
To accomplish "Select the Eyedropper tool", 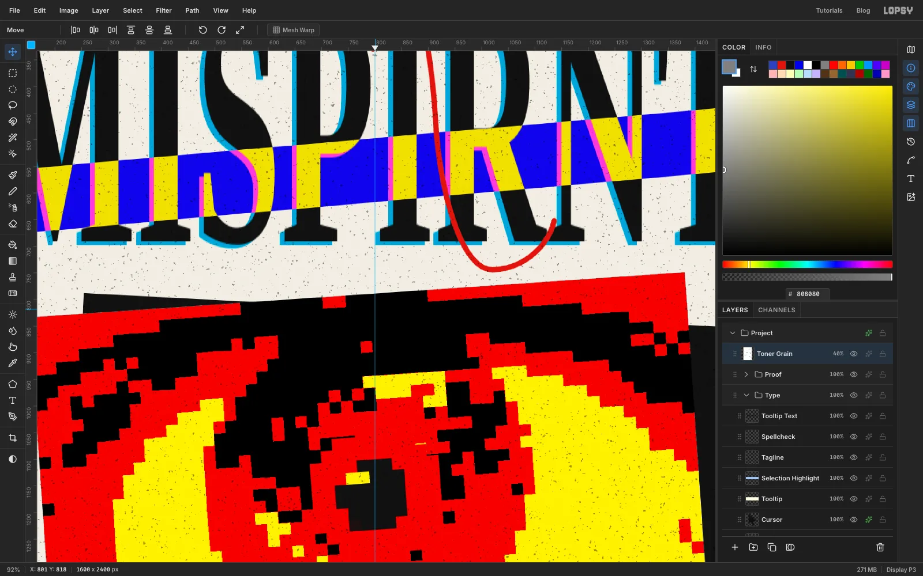I will point(13,363).
